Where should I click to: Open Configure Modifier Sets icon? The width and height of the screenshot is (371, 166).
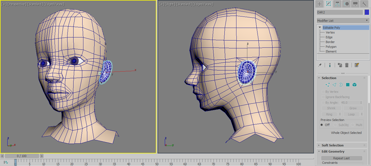click(x=357, y=65)
